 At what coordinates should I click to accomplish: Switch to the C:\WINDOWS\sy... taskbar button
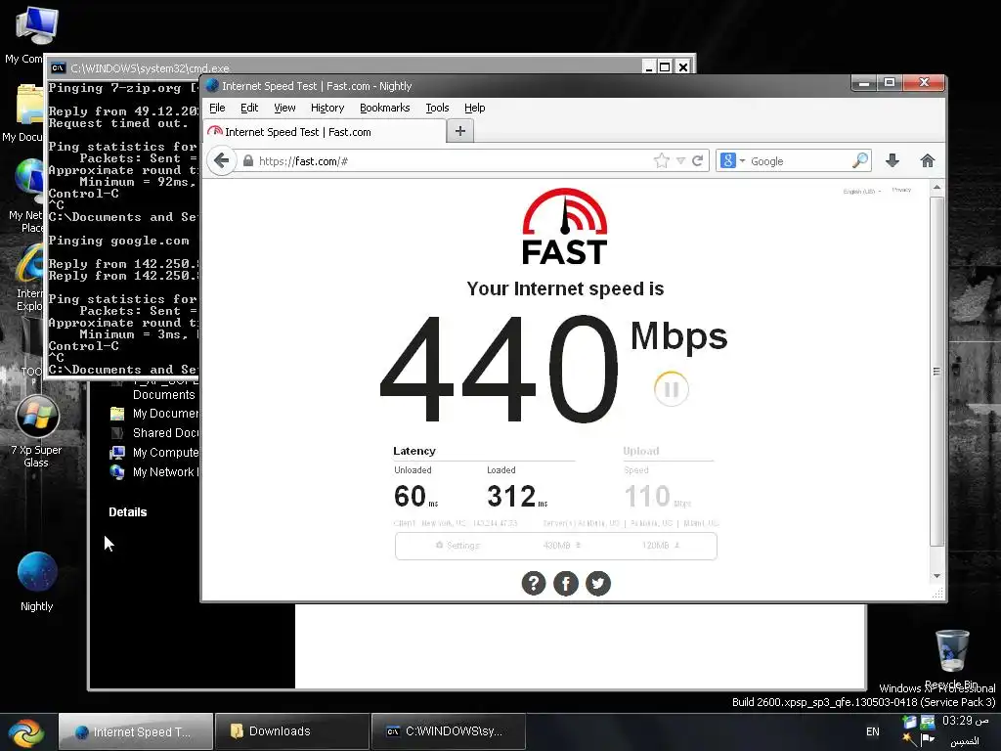449,731
